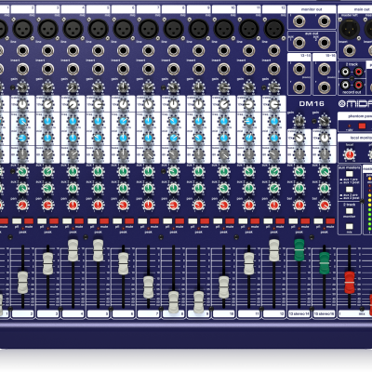The height and width of the screenshot is (372, 372).
Task: Click the 'monitor out' section label
Action: tap(312, 9)
